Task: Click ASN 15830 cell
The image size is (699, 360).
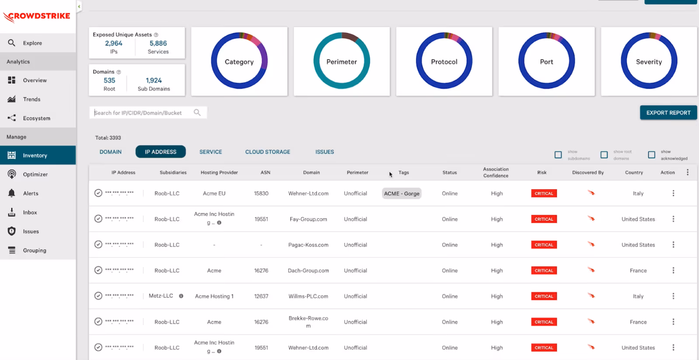Action: pos(261,193)
